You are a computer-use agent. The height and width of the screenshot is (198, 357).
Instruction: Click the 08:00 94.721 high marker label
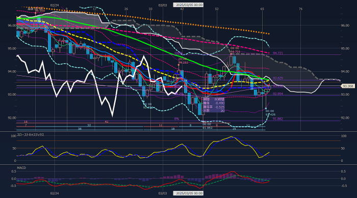point(235,50)
